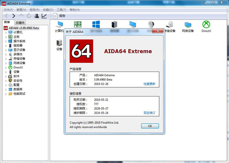The width and height of the screenshot is (229, 163).
Task: Click the Back navigation arrow in toolbar
Action: pyautogui.click(x=6, y=16)
